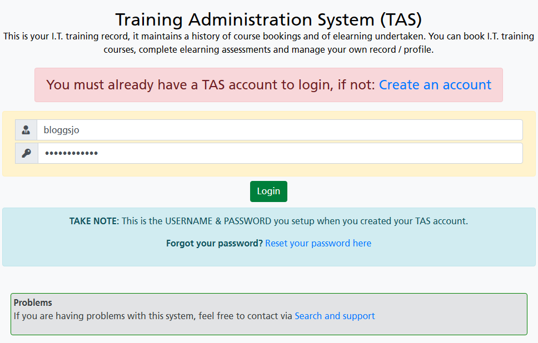The height and width of the screenshot is (343, 538).
Task: Open Reset your password here link
Action: click(318, 243)
